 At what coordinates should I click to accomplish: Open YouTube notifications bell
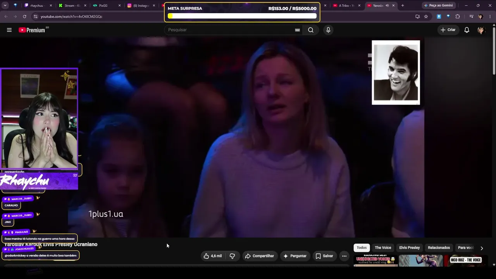click(467, 30)
